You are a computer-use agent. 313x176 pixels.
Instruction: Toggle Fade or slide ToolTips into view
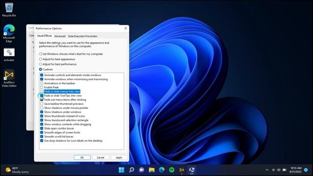tap(42, 96)
